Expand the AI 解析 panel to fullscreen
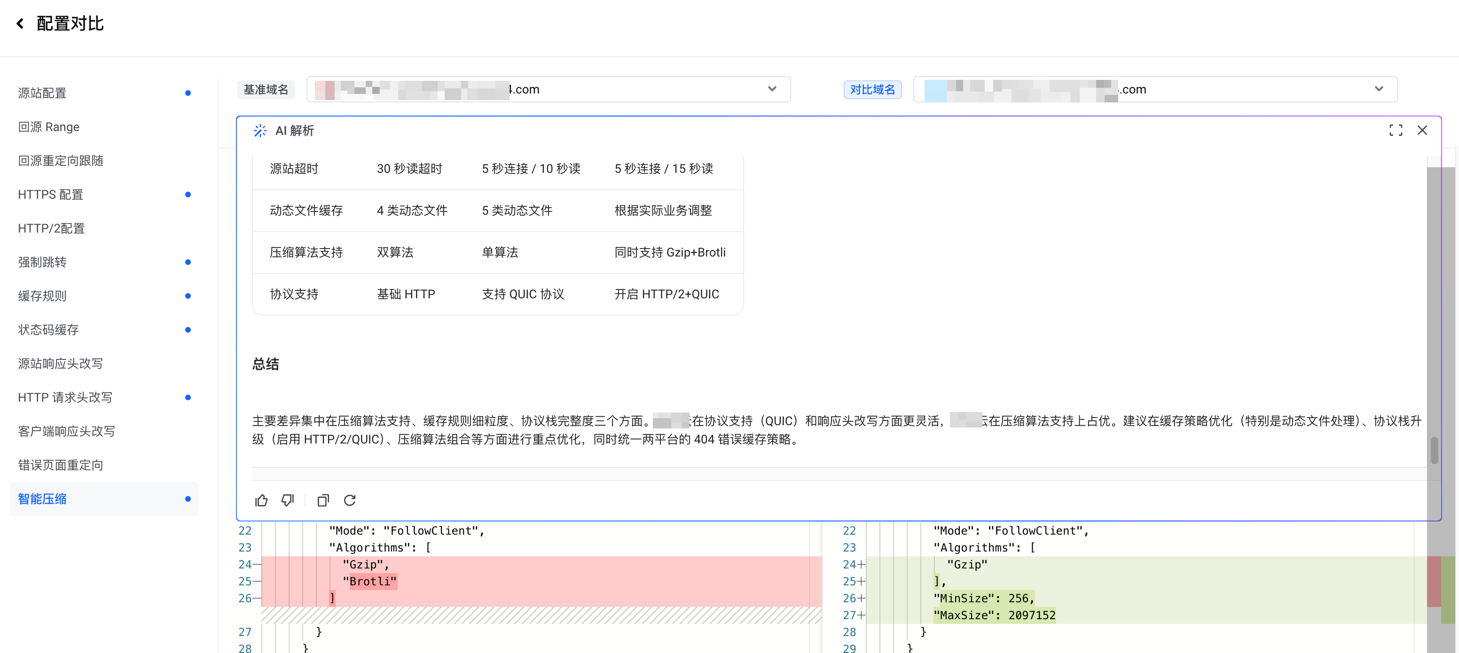Screen dimensions: 1459x653 coord(1396,130)
